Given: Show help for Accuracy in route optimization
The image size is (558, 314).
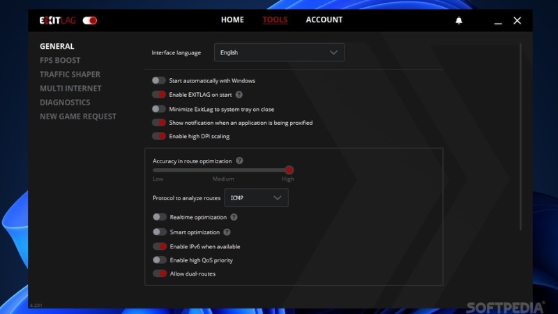Looking at the screenshot, I should [x=239, y=161].
